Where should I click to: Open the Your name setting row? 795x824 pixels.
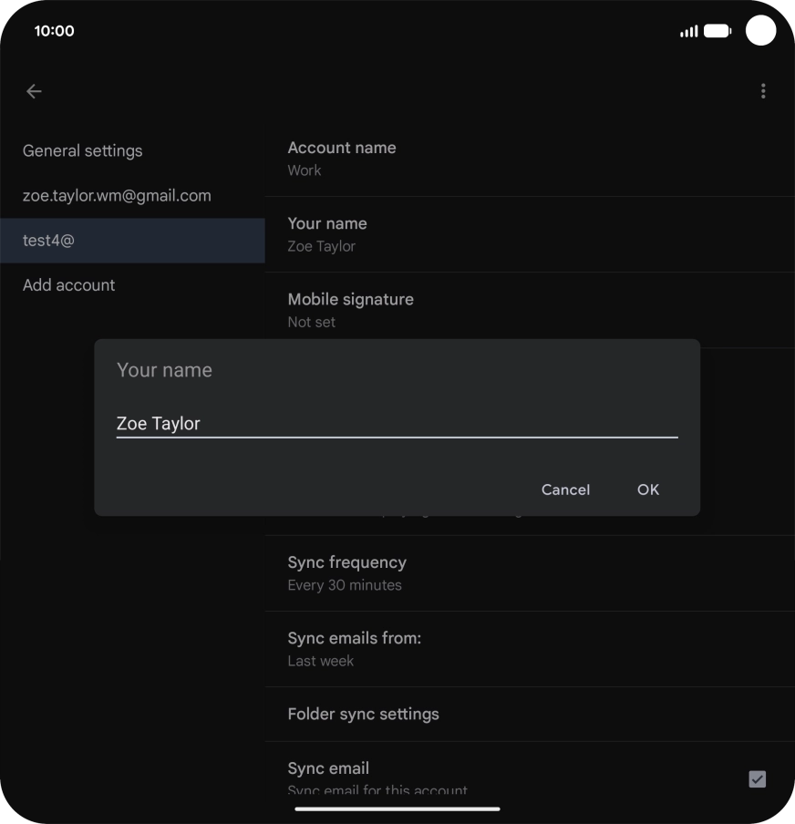(x=529, y=234)
